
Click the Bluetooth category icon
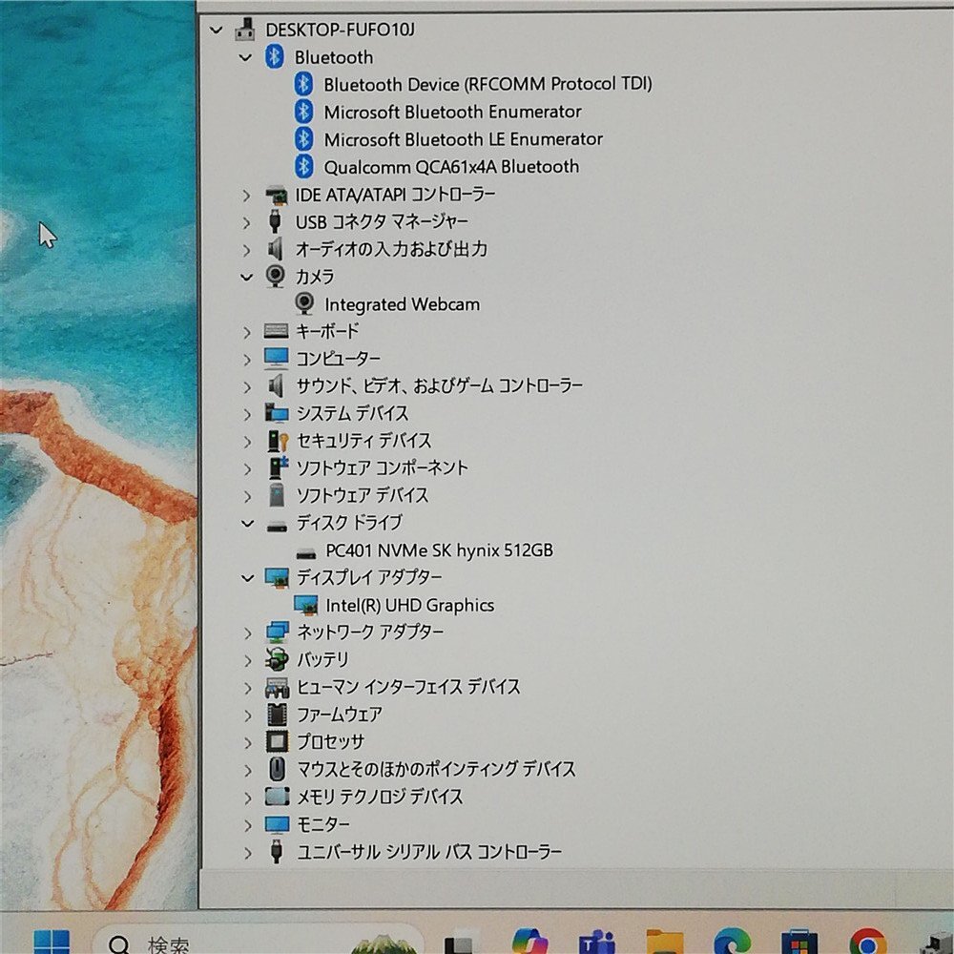click(x=275, y=56)
